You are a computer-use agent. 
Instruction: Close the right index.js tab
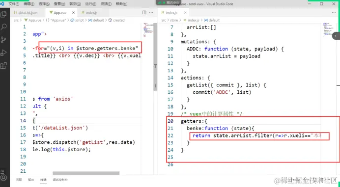coord(185,13)
